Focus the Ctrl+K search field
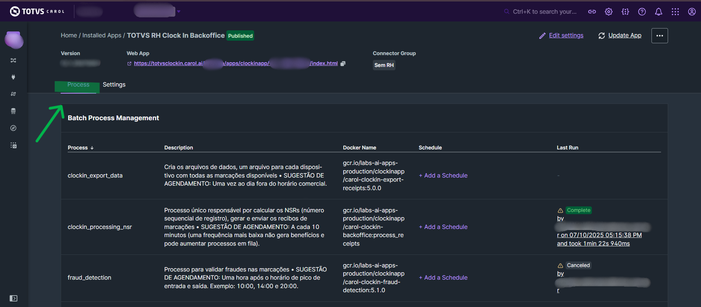Image resolution: width=701 pixels, height=307 pixels. [544, 12]
